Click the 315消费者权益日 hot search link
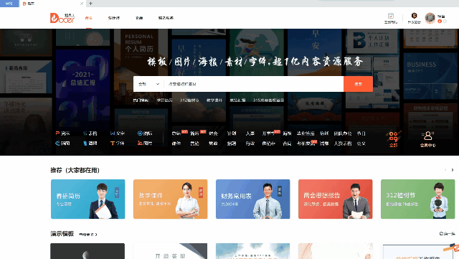Screen dimensions: 459x259 [268, 100]
